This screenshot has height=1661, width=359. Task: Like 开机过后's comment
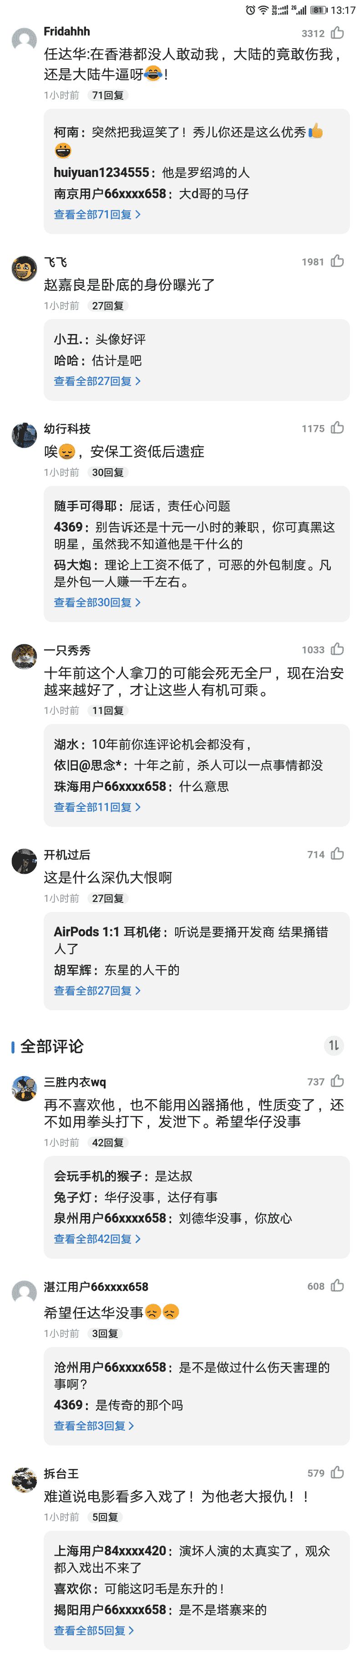coord(337,854)
